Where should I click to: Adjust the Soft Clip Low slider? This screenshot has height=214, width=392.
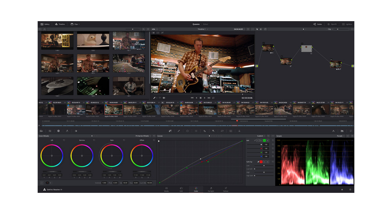[264, 165]
